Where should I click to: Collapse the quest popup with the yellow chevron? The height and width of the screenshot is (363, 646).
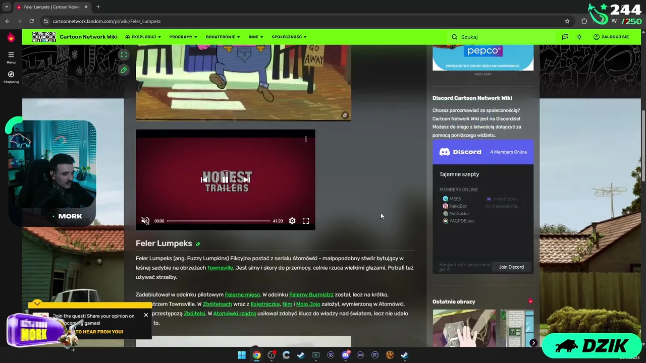[x=37, y=304]
